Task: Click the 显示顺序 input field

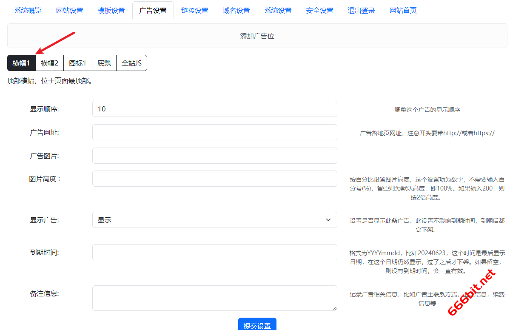Action: pos(214,109)
